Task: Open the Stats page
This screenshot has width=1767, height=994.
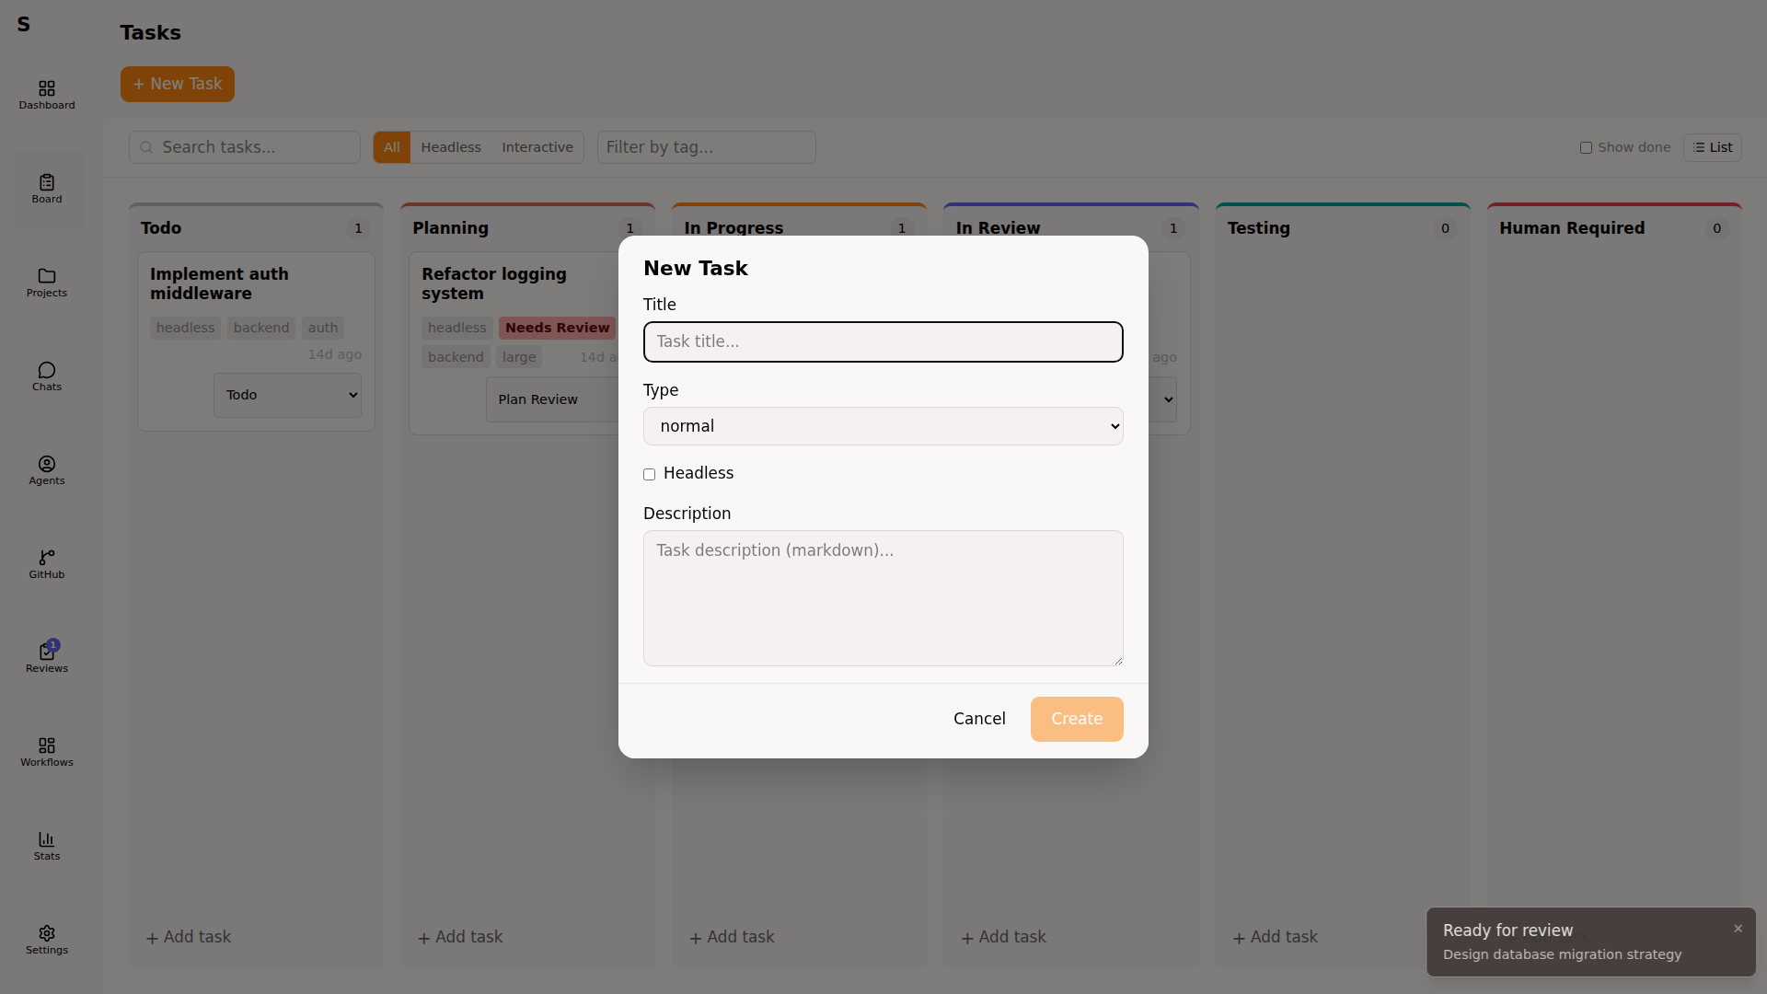Action: (x=46, y=846)
